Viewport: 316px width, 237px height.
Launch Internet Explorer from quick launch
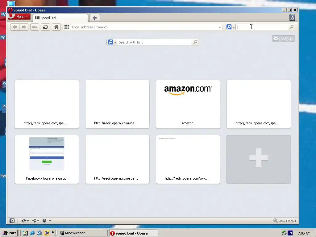[x=32, y=233]
